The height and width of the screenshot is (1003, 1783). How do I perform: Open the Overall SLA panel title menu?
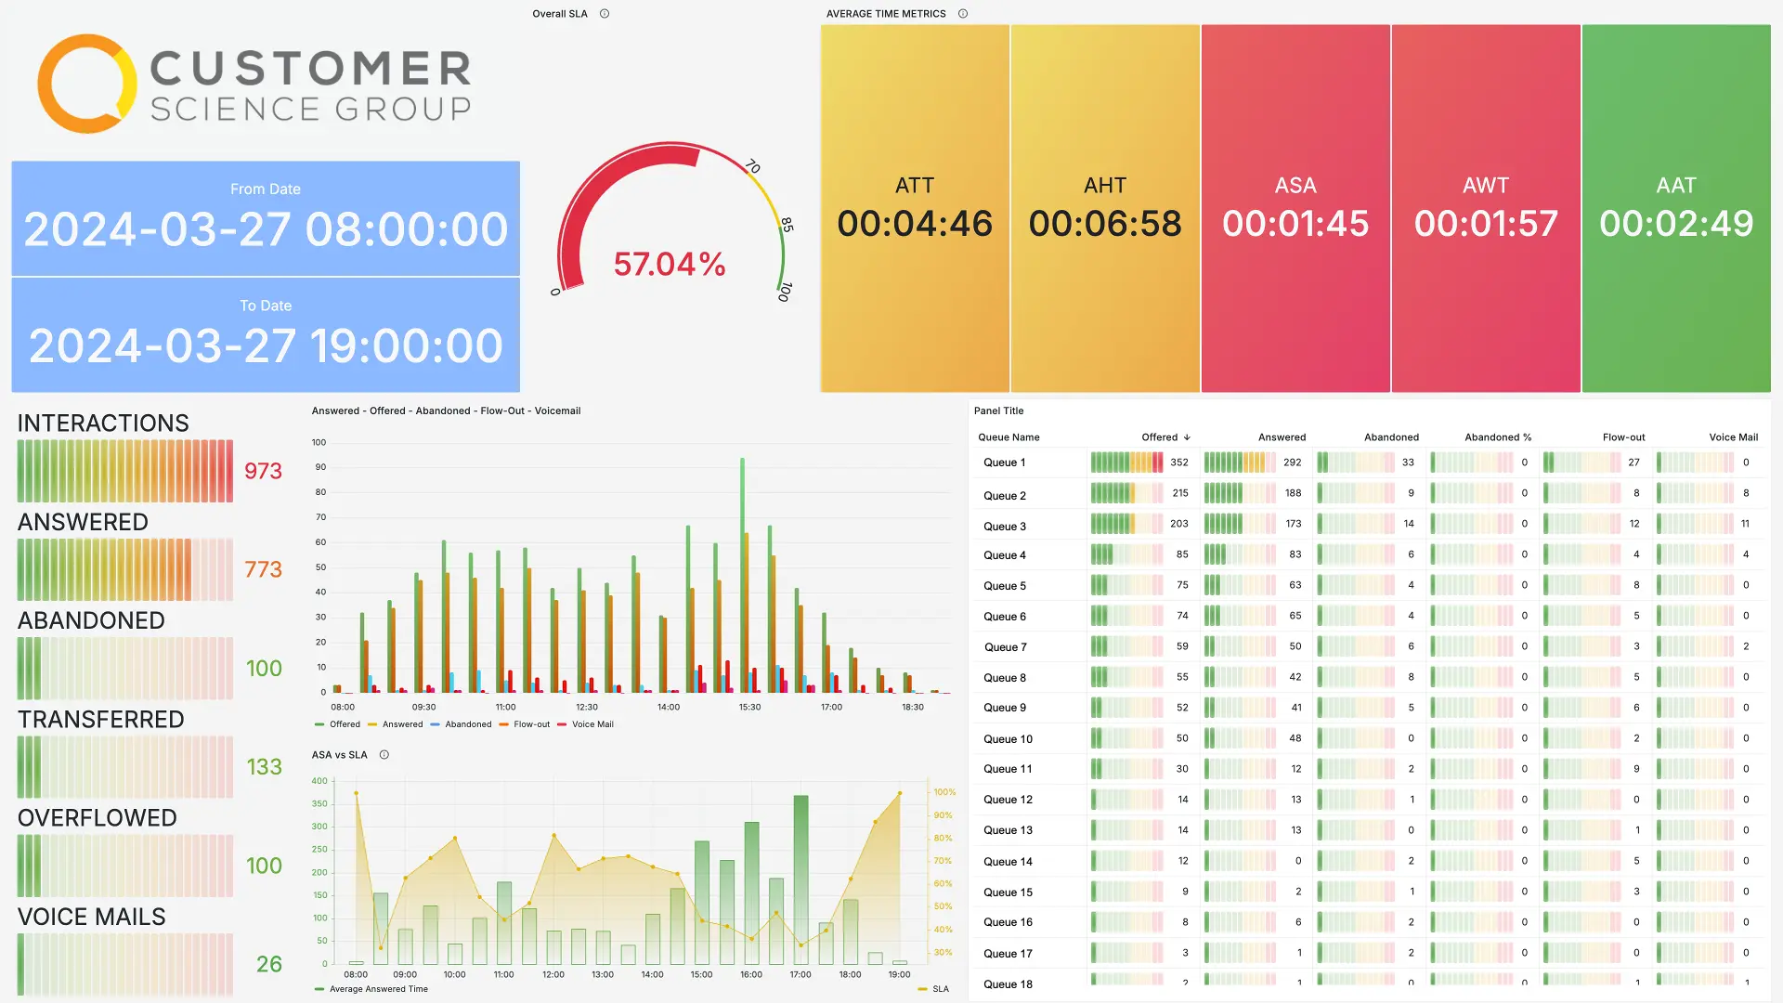coord(559,14)
